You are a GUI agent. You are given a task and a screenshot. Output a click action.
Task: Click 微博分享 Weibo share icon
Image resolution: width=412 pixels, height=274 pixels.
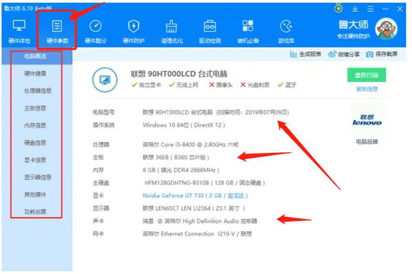tap(332, 54)
